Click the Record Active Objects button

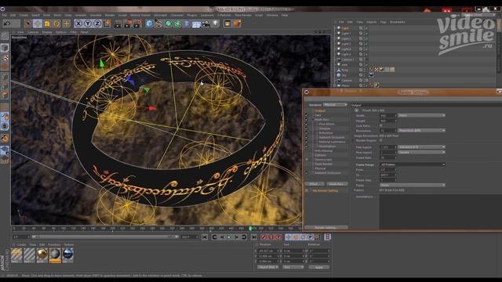264,237
